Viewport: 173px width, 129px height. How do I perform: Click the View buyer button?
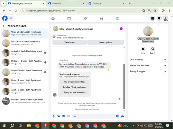[x=70, y=42]
